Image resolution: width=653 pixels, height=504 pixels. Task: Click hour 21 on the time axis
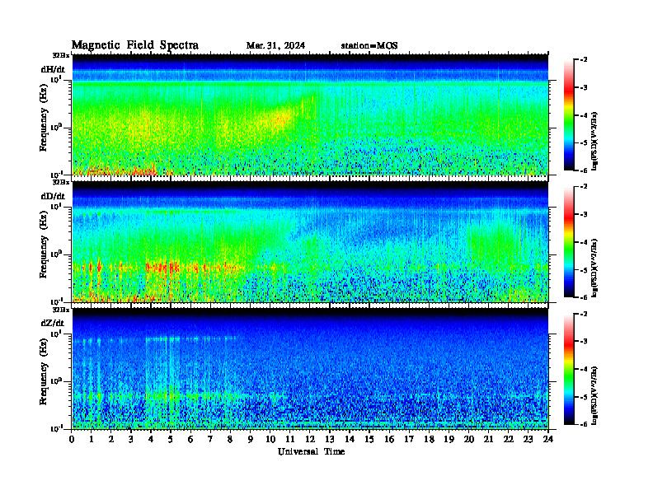tap(488, 440)
